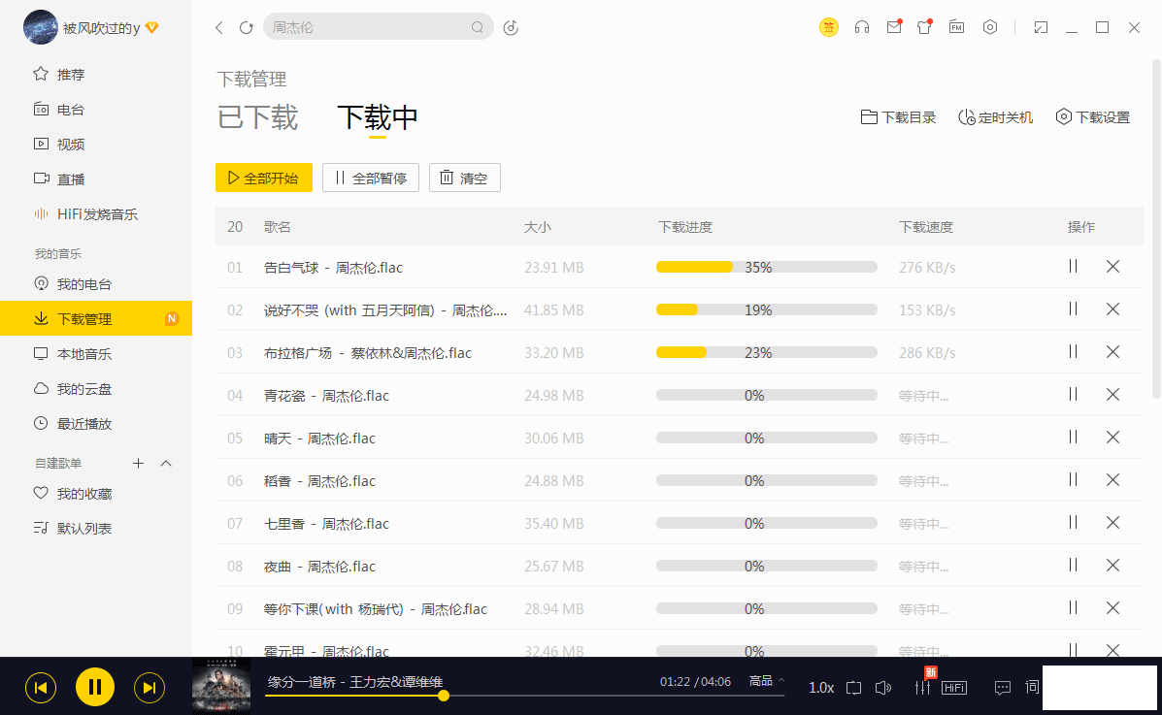
Task: Pause the current song
Action: pyautogui.click(x=95, y=687)
